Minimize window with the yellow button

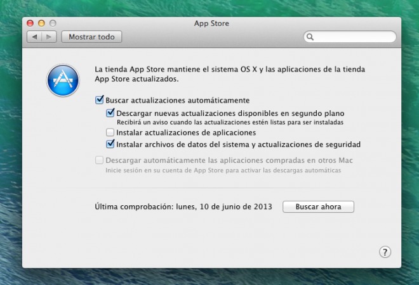pyautogui.click(x=41, y=23)
